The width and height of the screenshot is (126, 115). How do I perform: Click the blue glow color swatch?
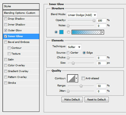point(61,32)
